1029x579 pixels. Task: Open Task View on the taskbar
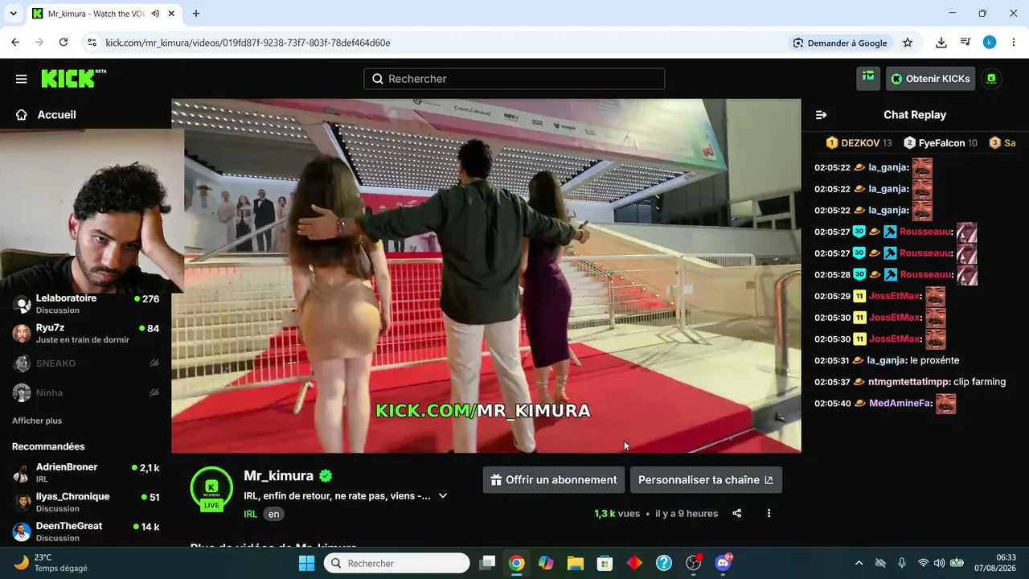487,563
